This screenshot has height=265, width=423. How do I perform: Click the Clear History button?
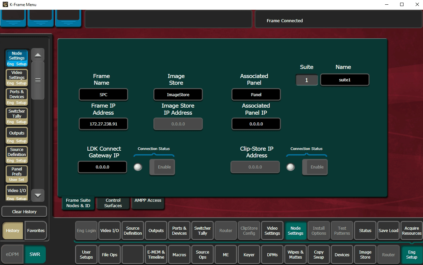24,212
